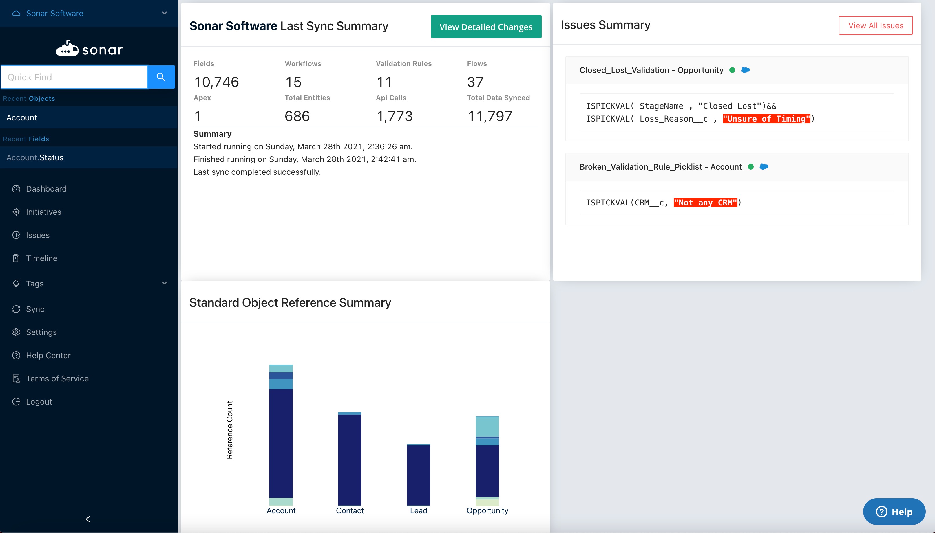Viewport: 935px width, 533px height.
Task: Click the Quick Find search magnifier button
Action: pos(161,77)
